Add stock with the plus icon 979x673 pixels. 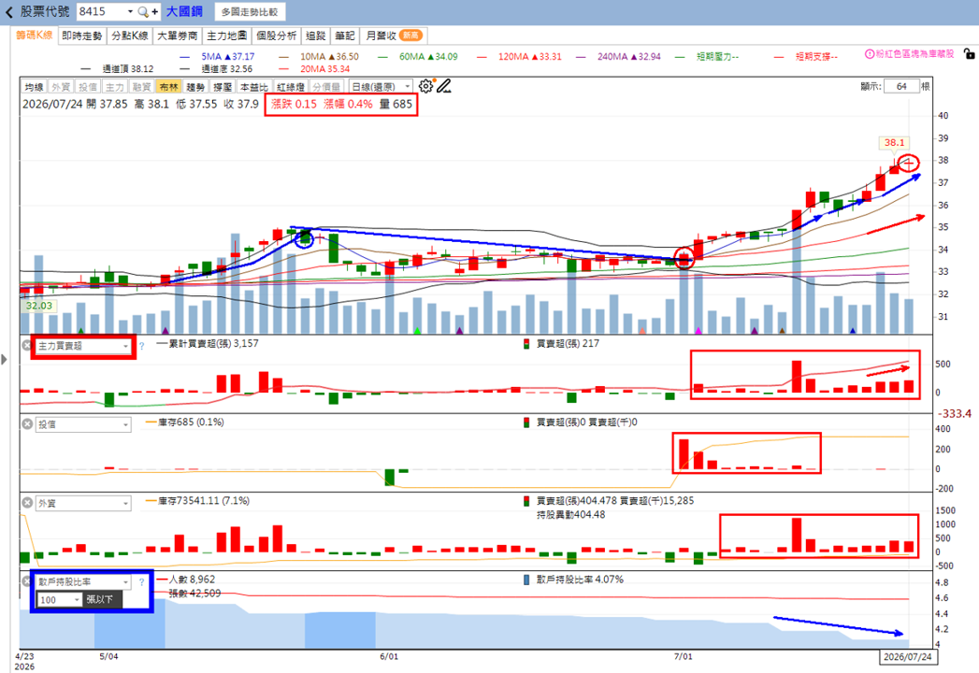click(x=154, y=11)
